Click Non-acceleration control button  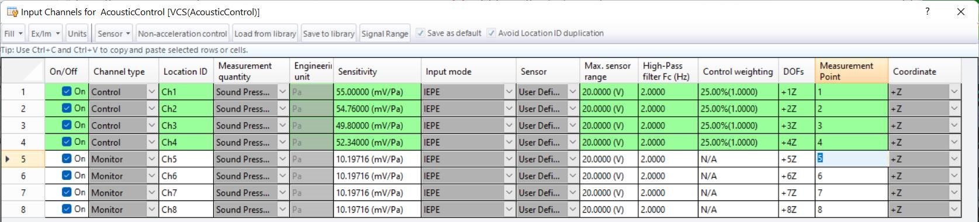tap(182, 33)
